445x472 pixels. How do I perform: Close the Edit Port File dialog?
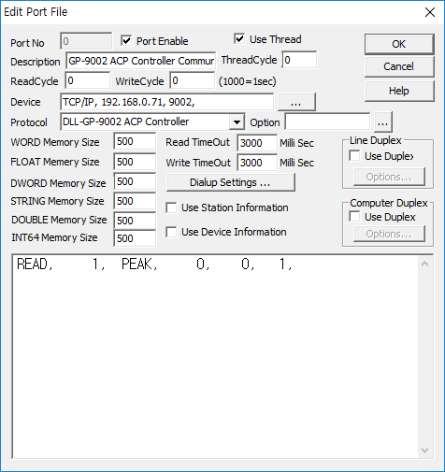coord(430,12)
